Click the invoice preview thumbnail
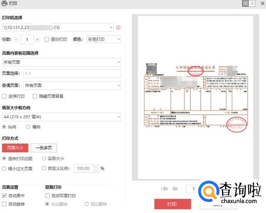 pyautogui.click(x=196, y=97)
